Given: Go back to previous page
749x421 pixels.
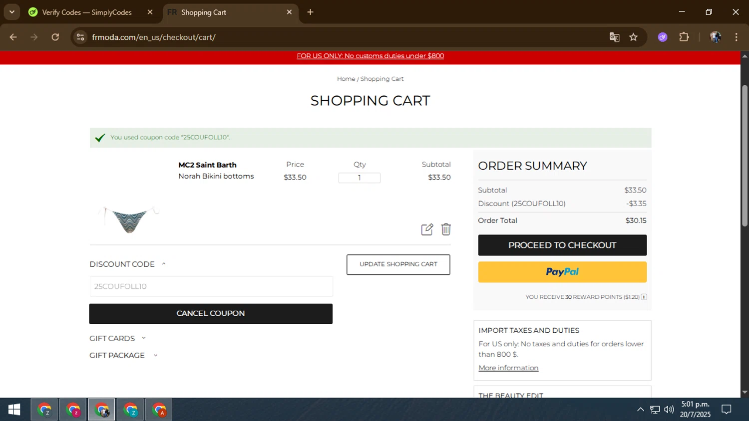Looking at the screenshot, I should (13, 37).
